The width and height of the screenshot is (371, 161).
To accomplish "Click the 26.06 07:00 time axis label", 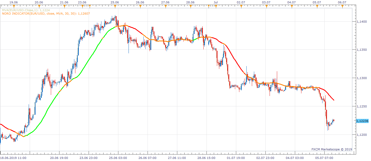I will click(x=148, y=158).
